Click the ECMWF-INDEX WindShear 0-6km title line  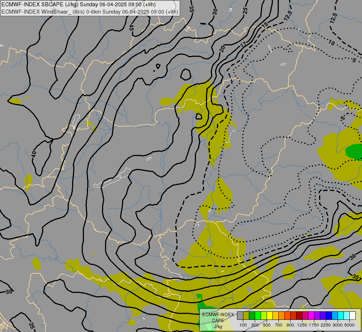(90, 12)
